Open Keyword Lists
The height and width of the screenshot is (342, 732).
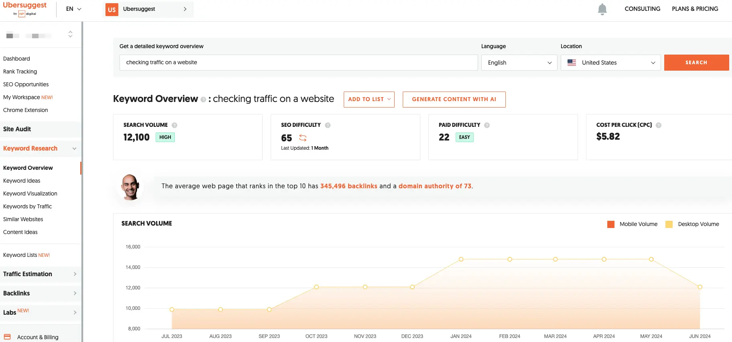click(x=26, y=255)
